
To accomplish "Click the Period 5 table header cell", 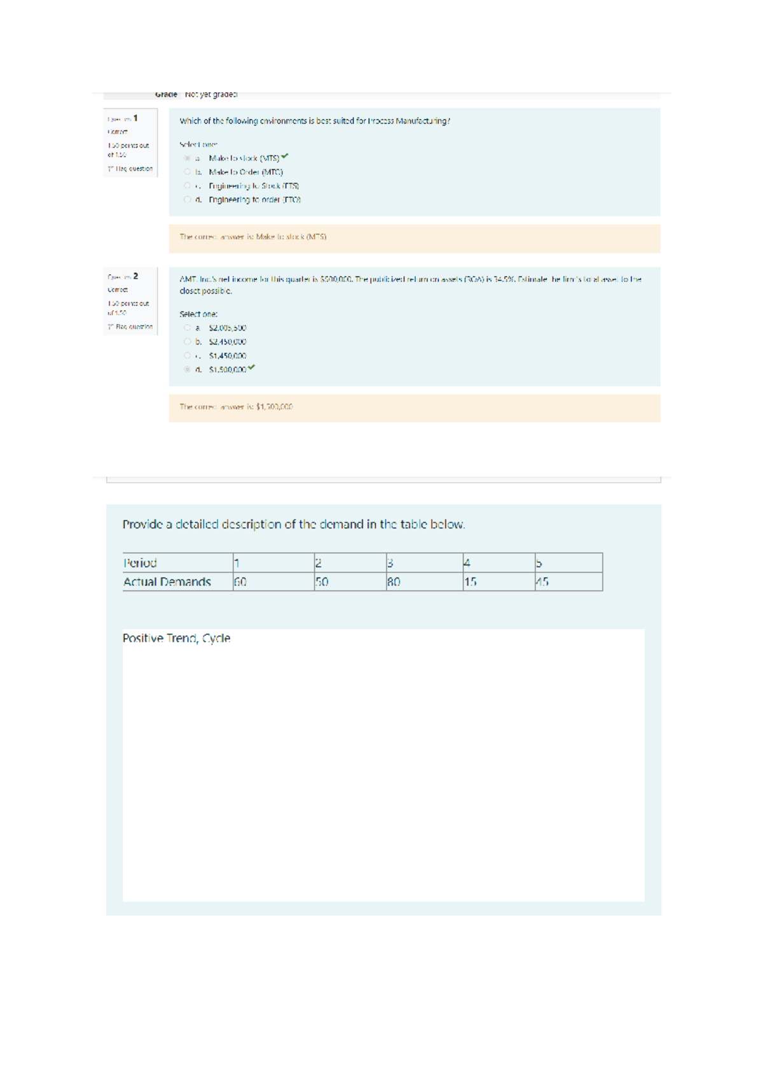I will pyautogui.click(x=568, y=563).
